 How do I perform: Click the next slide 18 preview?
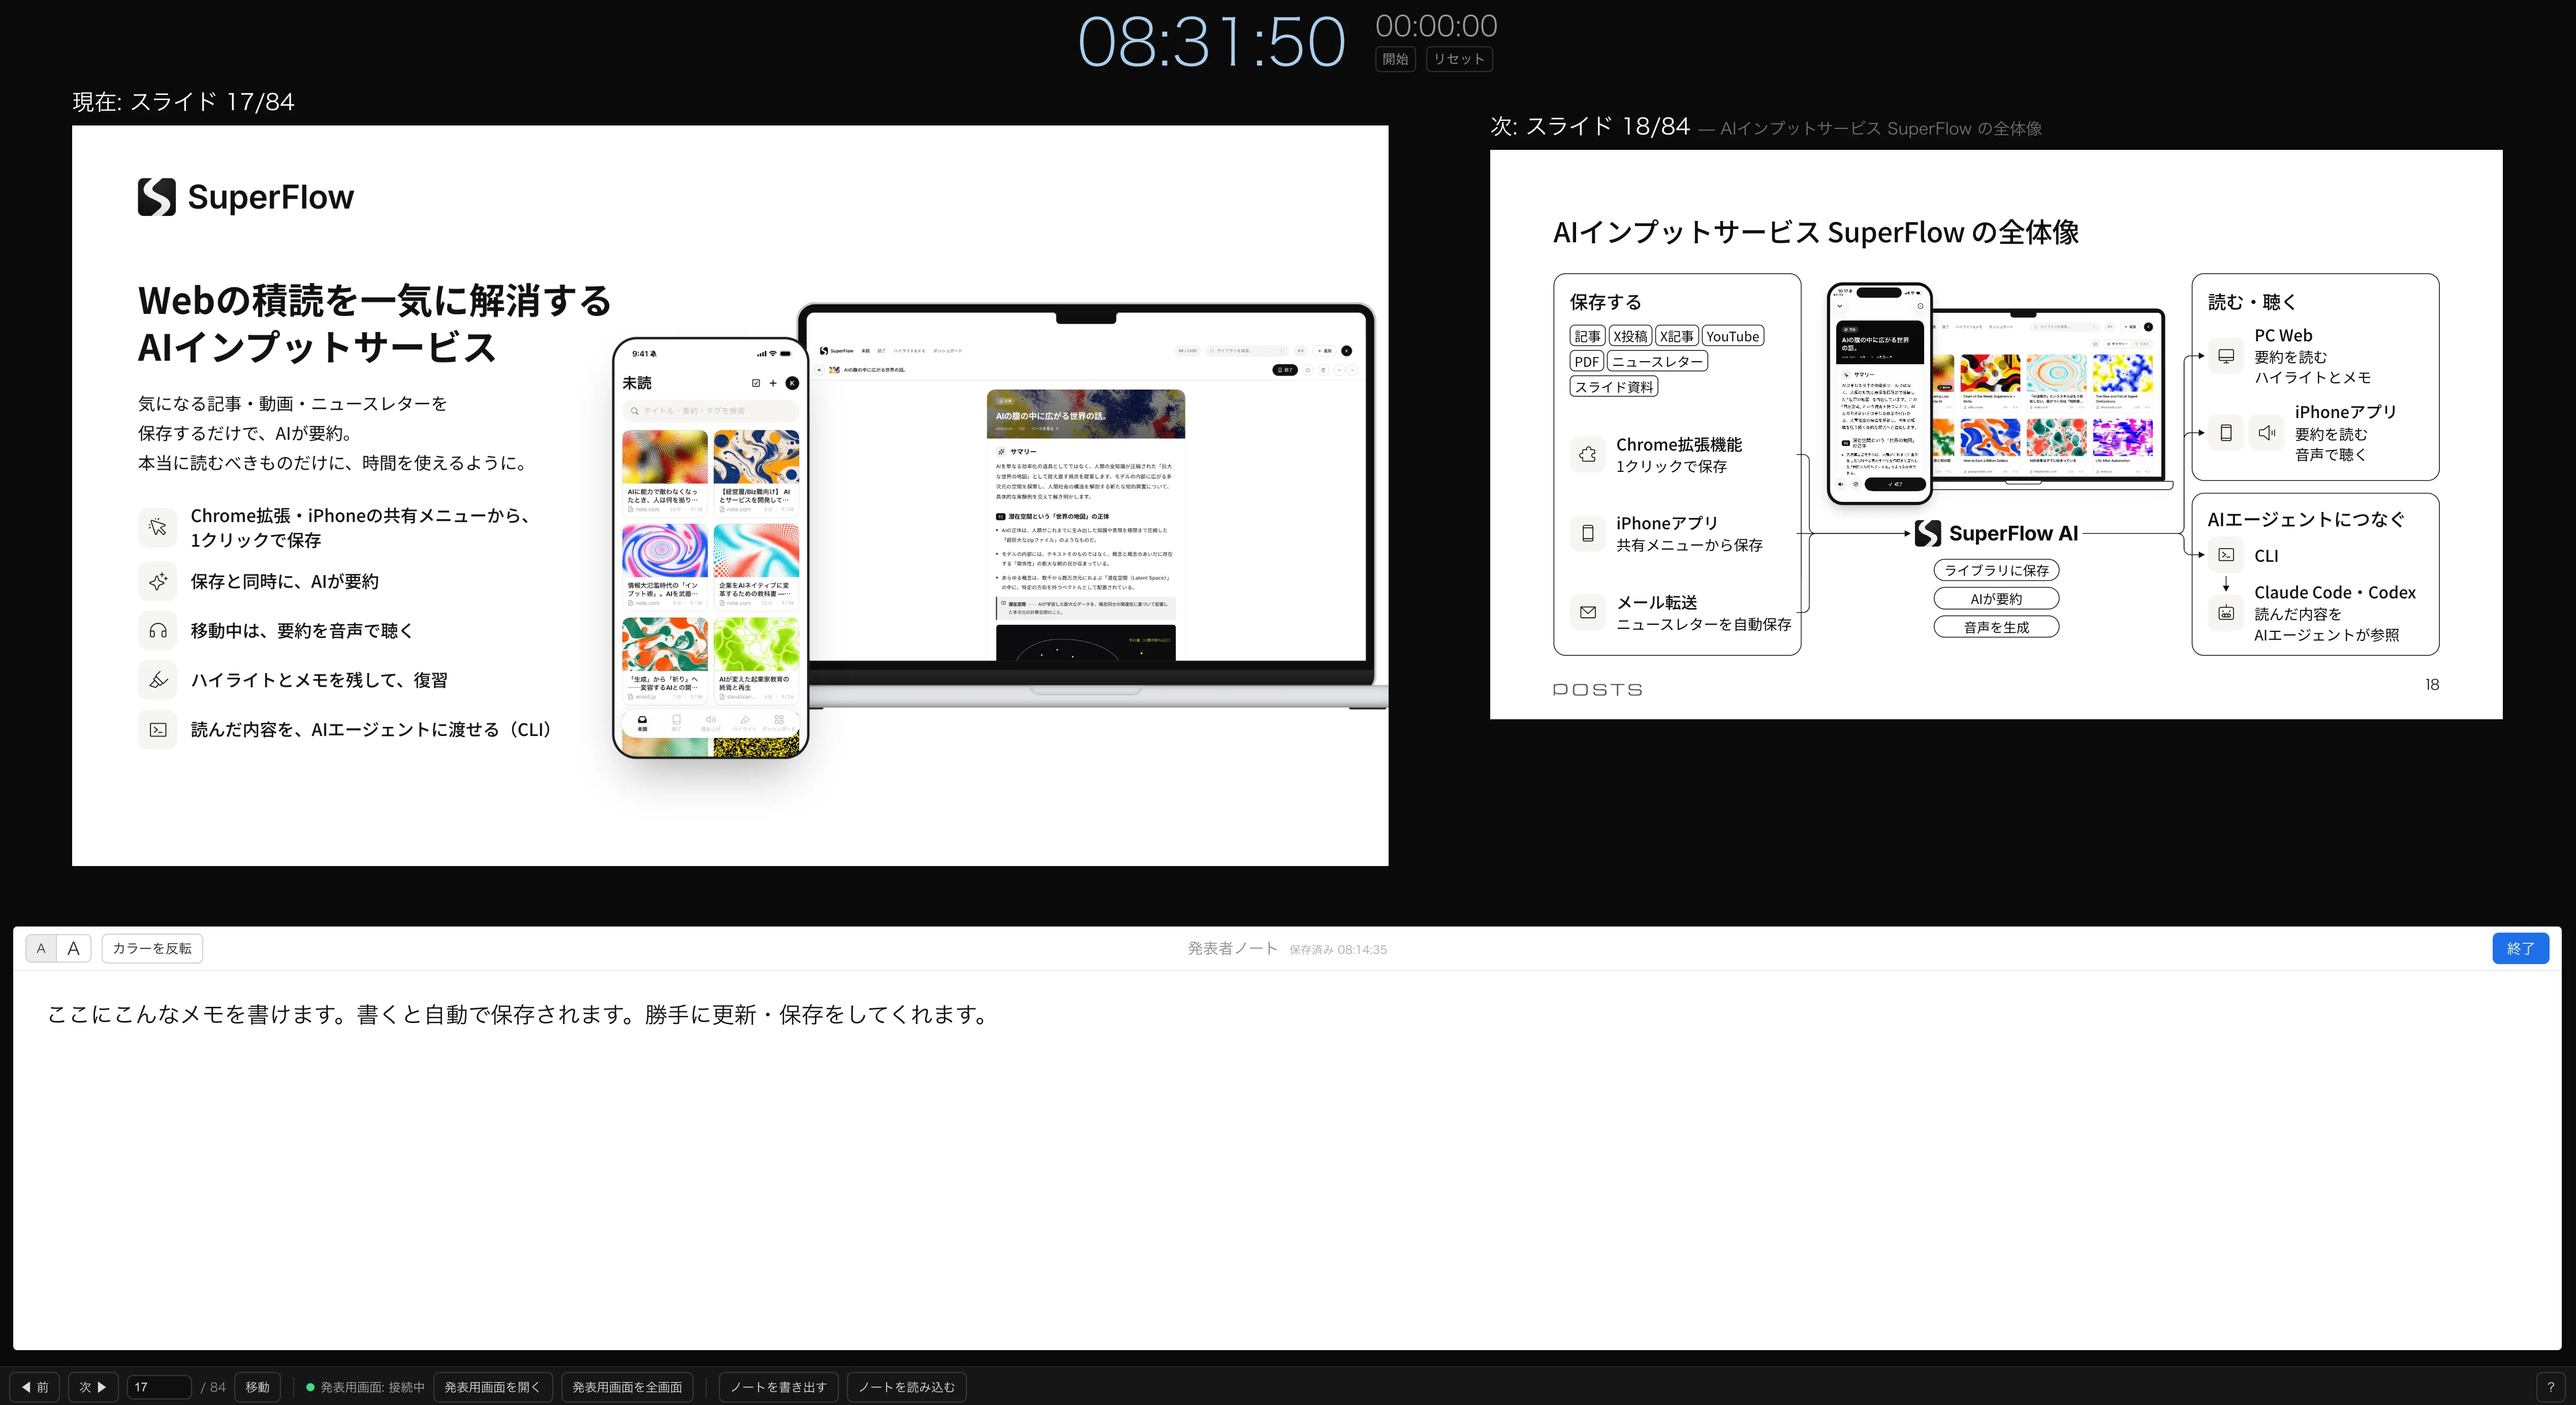[1996, 434]
